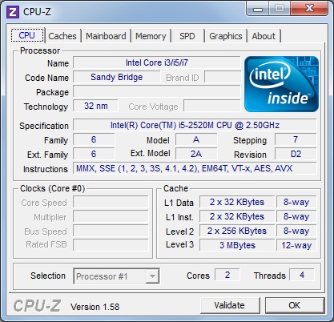Click the Code Name field Sandy Bridge

point(117,77)
